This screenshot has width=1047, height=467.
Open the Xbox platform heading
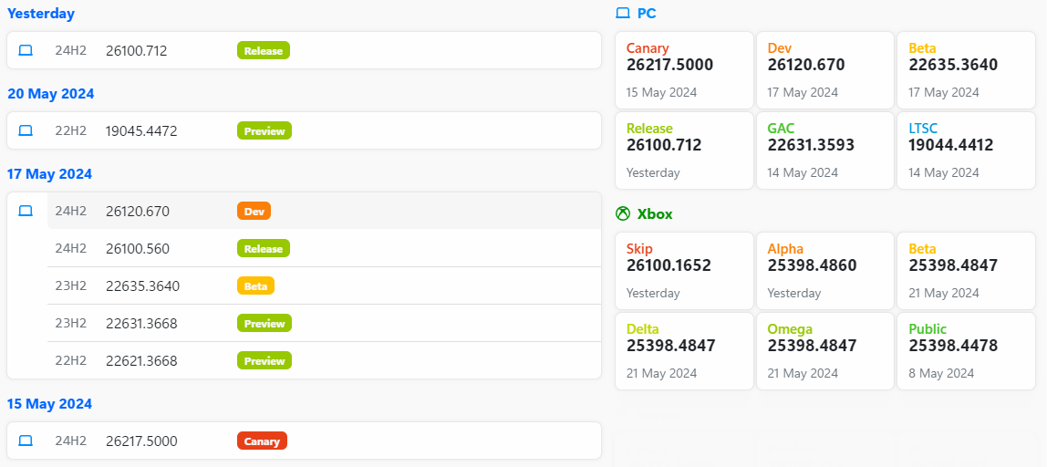(655, 213)
